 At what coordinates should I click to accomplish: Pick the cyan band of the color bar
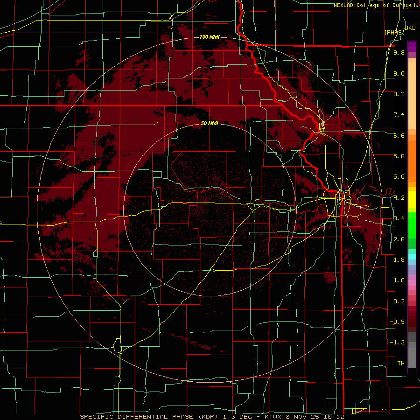412,257
